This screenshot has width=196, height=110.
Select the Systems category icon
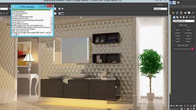(194, 17)
